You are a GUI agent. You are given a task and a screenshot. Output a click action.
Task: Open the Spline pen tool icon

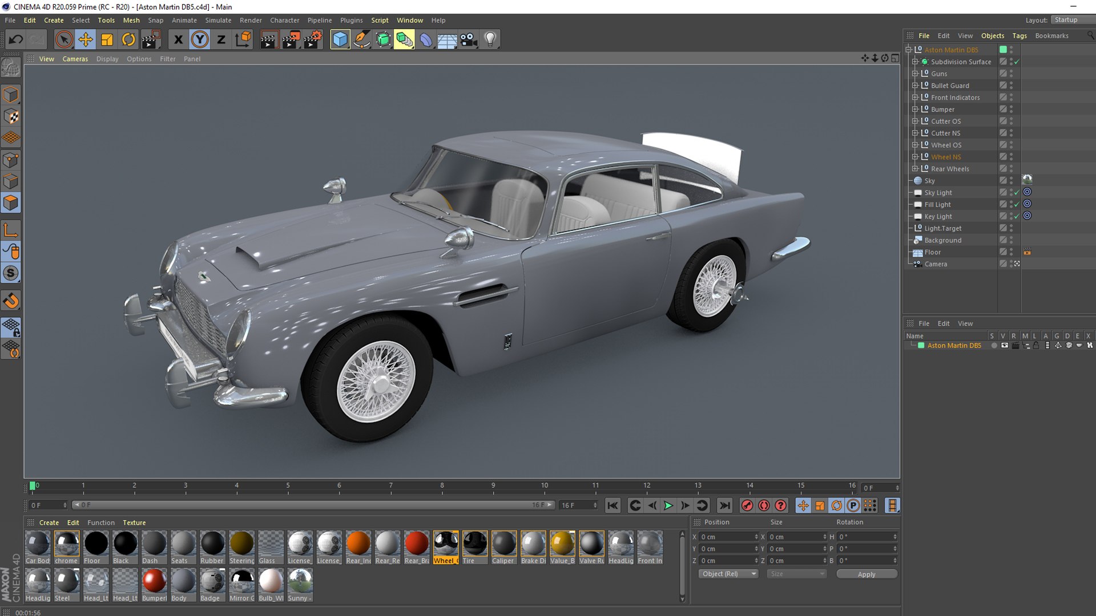click(x=362, y=39)
